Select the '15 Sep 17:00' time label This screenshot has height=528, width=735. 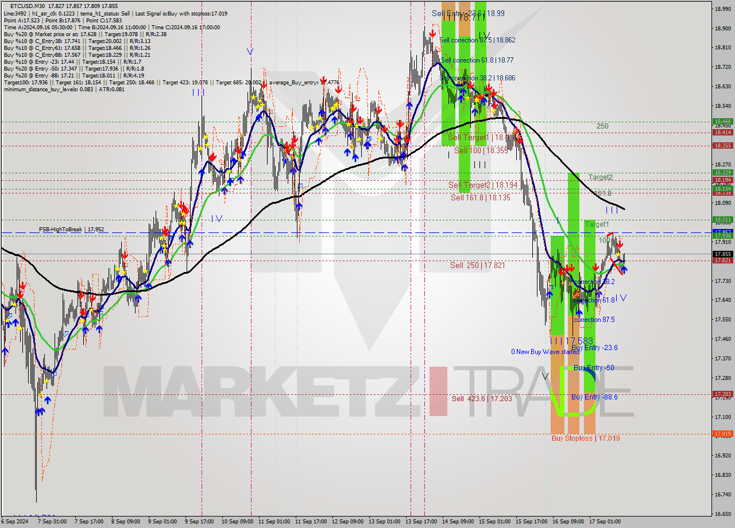point(531,522)
